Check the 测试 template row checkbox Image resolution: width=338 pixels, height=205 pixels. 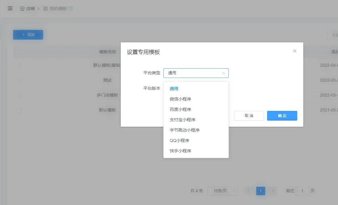pyautogui.click(x=19, y=80)
